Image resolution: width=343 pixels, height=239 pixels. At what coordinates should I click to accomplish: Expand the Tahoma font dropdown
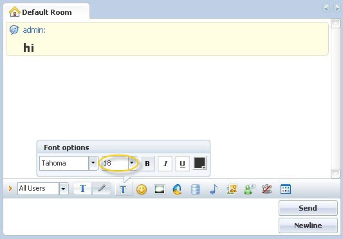(93, 163)
